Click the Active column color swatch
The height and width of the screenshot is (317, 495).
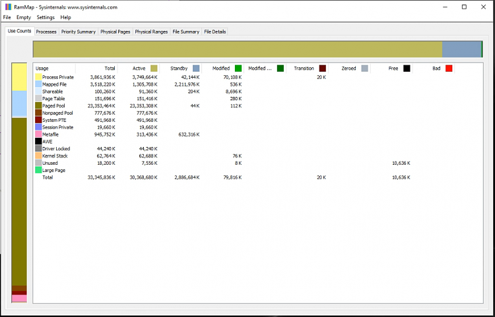(x=154, y=69)
